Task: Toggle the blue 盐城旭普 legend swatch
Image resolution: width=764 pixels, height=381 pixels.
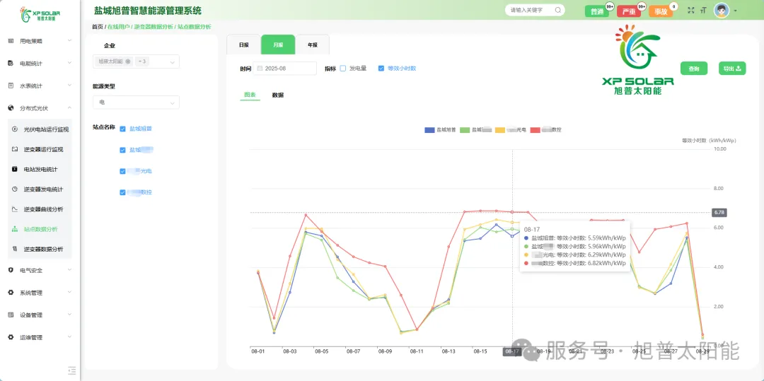Action: click(x=429, y=130)
